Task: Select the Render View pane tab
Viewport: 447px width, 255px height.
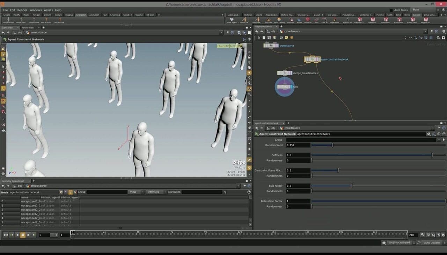Action: [28, 28]
